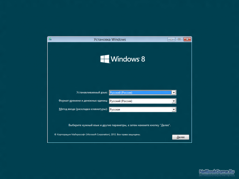Click the Формат времени и денежных единиц label
Screen dimensions: 239x179
[83, 101]
